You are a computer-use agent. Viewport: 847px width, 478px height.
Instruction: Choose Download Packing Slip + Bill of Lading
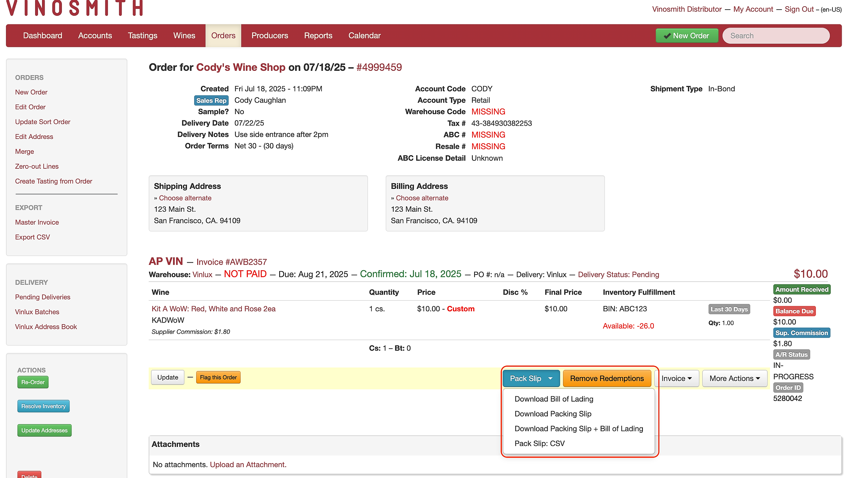(x=579, y=429)
